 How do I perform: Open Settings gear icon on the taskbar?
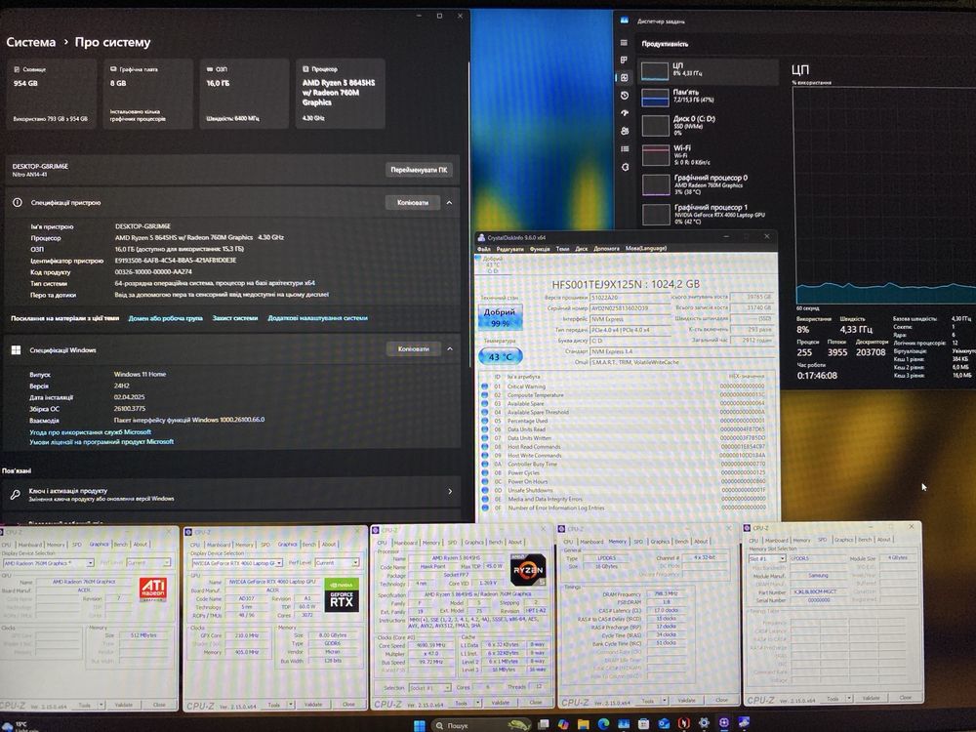click(x=704, y=722)
